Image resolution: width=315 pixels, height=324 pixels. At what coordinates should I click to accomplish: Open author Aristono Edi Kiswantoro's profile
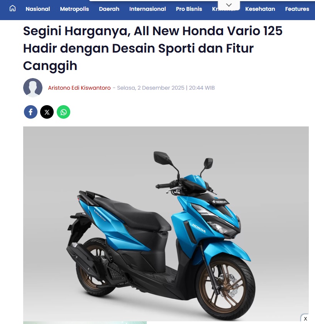pos(79,88)
